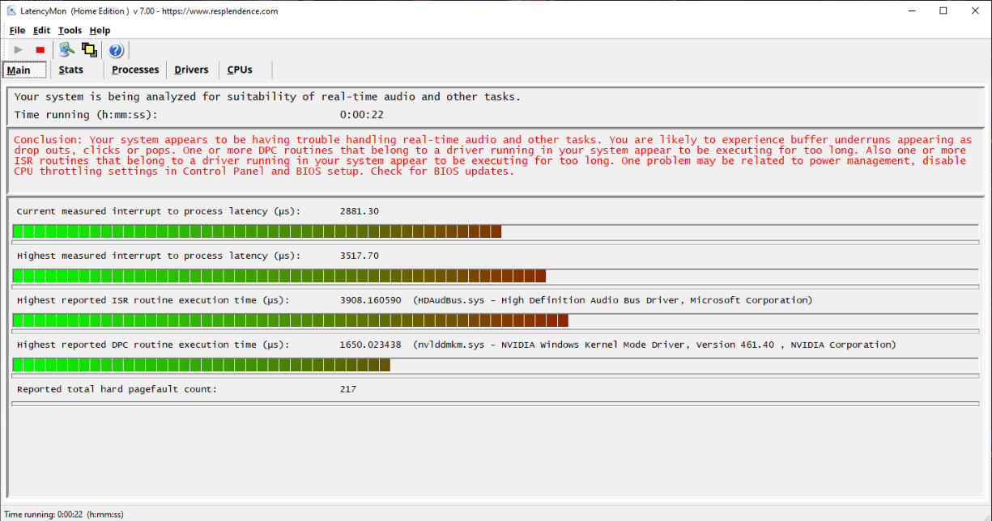992x521 pixels.
Task: Click the 3908.160590 ISR execution time value
Action: tap(371, 300)
